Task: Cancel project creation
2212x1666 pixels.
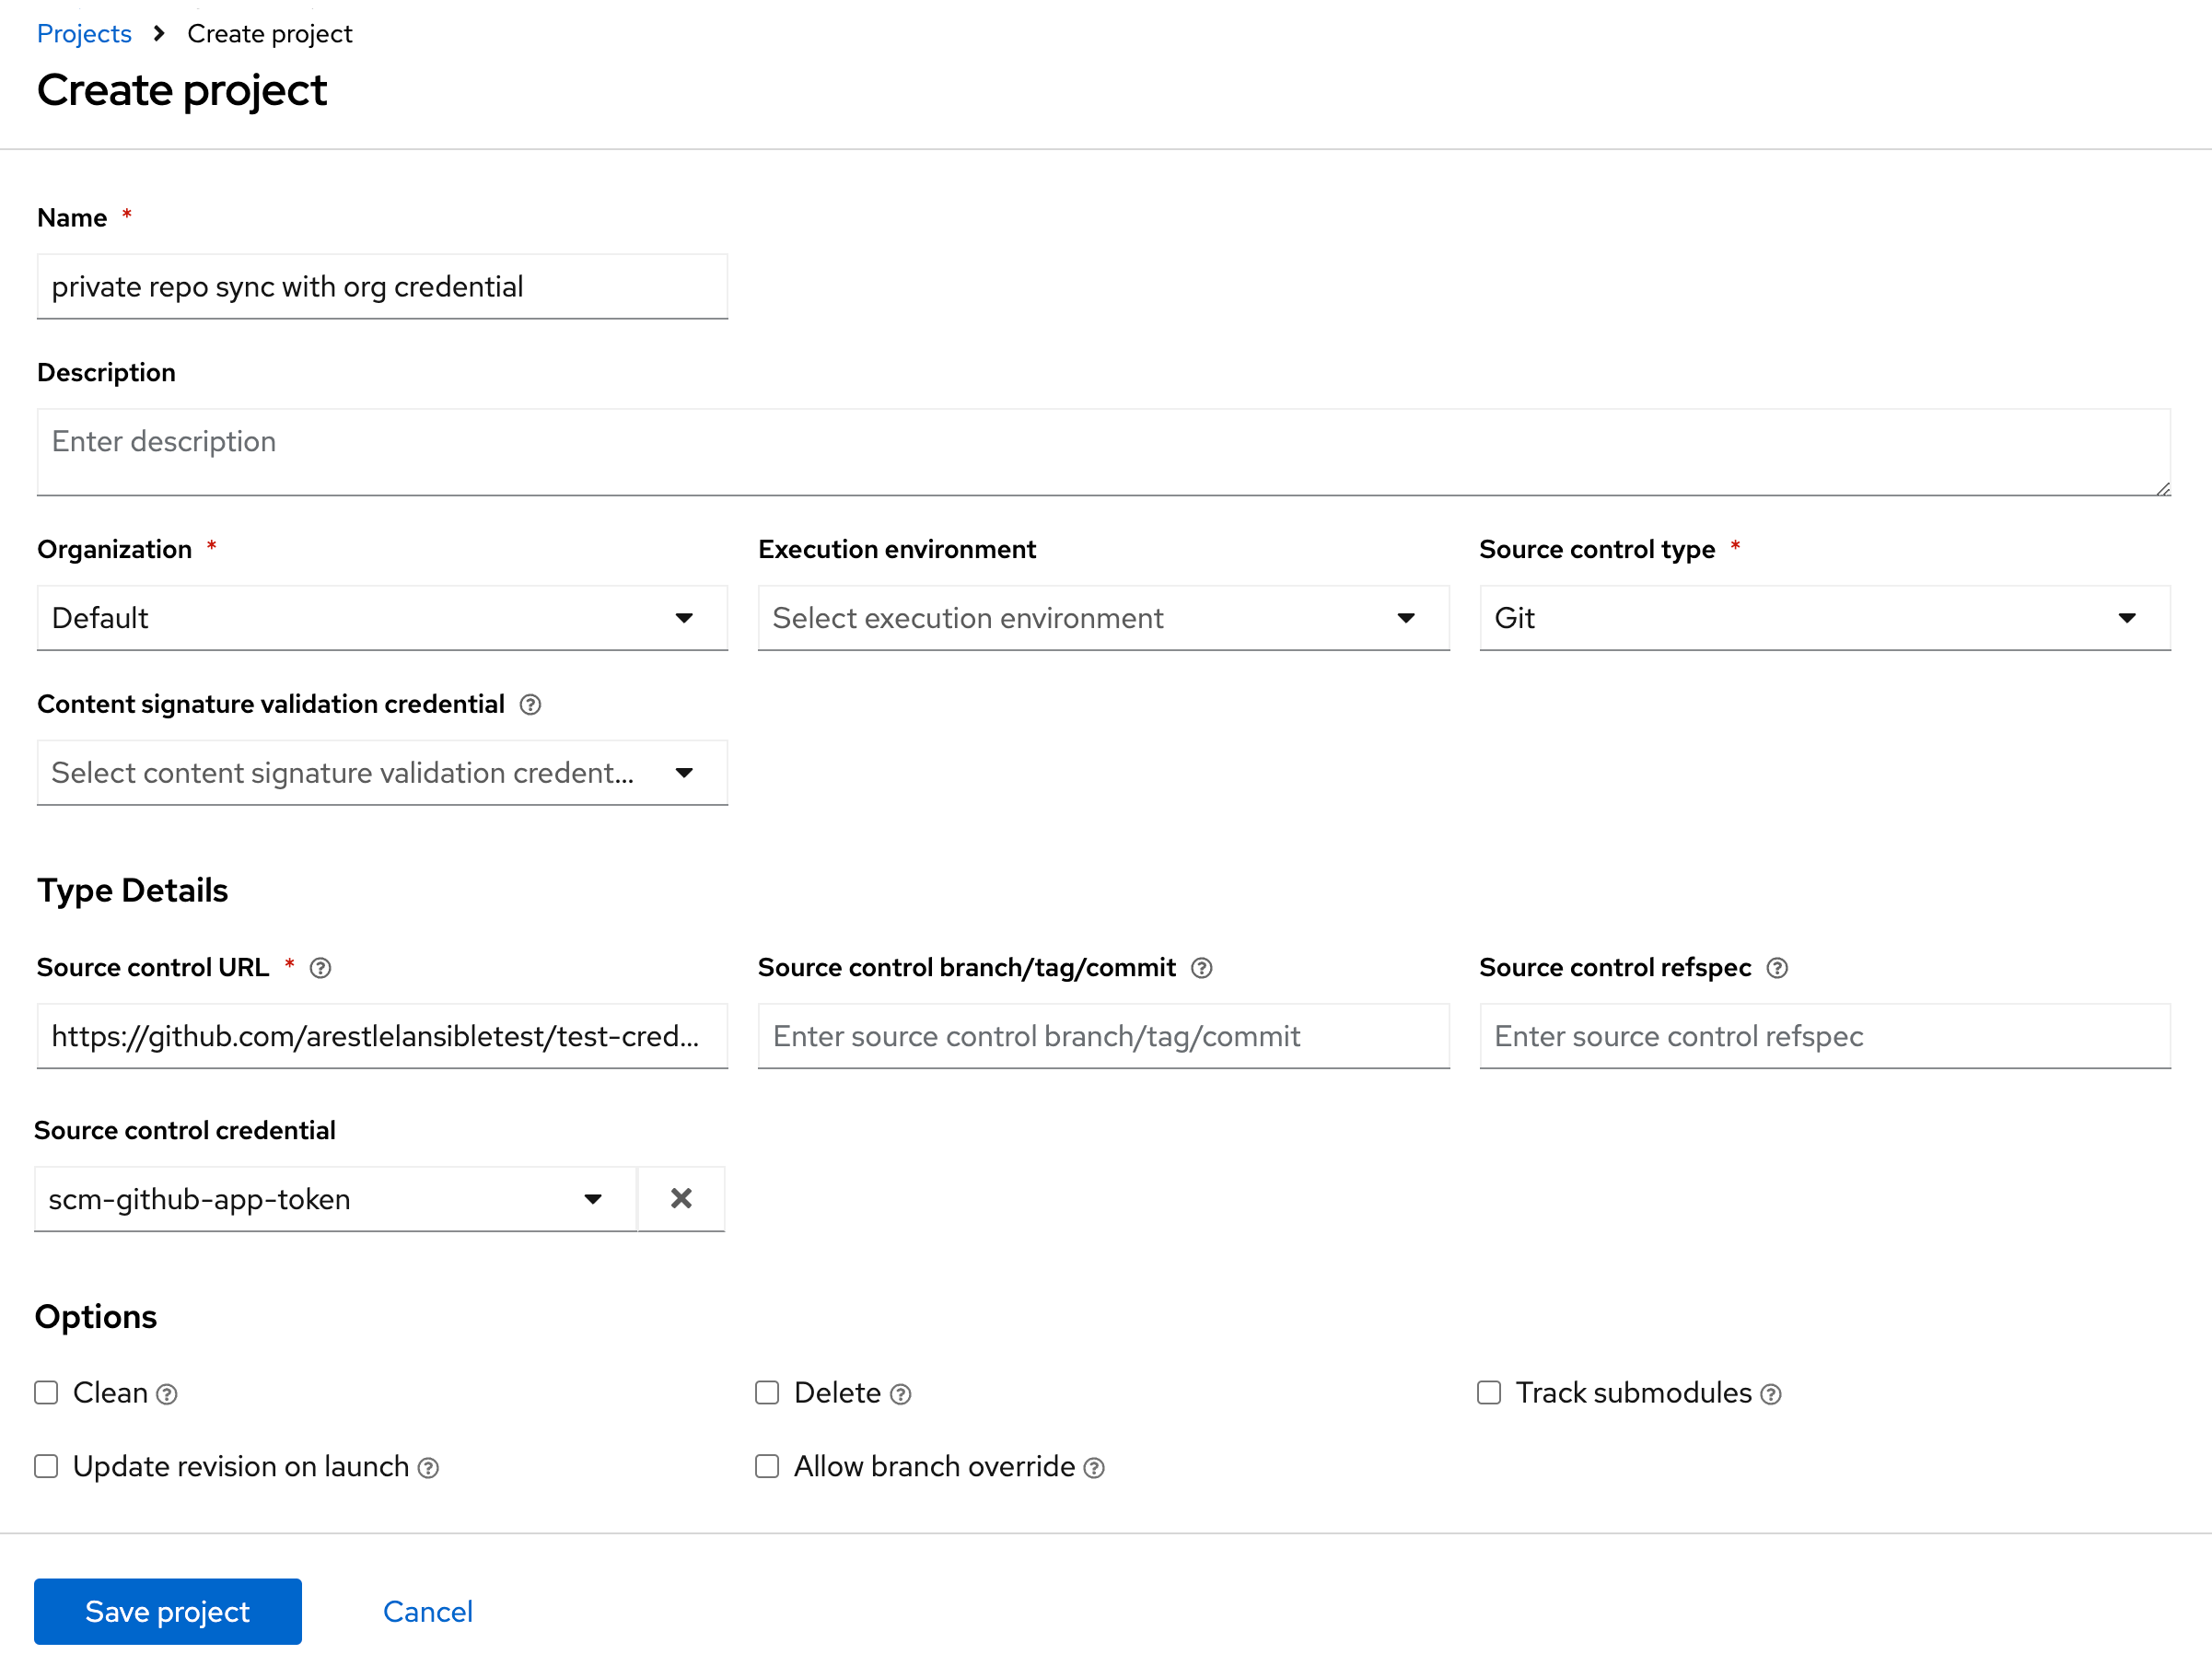Action: click(x=427, y=1611)
